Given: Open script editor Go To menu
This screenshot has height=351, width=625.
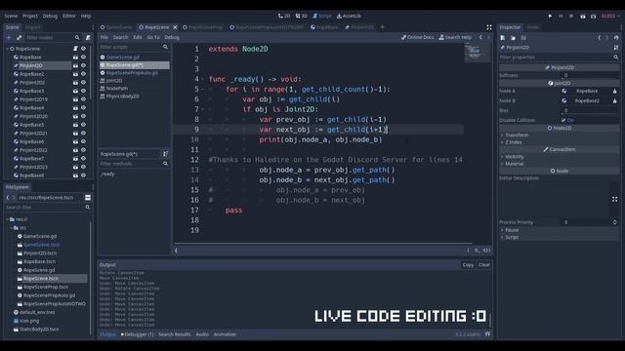Looking at the screenshot, I should pos(153,37).
